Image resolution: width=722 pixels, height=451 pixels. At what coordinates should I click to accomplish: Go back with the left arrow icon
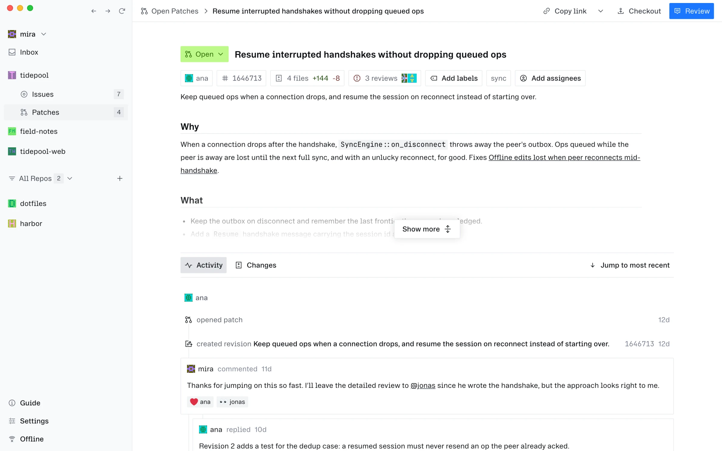tap(94, 11)
